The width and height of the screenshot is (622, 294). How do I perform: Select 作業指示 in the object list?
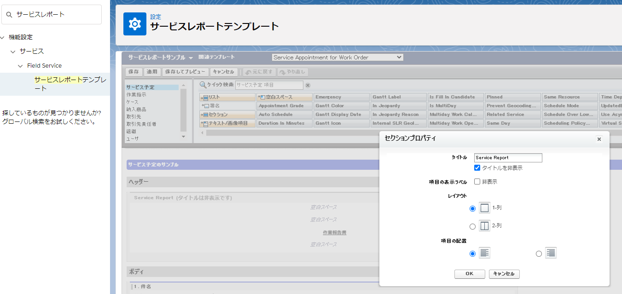tap(137, 94)
